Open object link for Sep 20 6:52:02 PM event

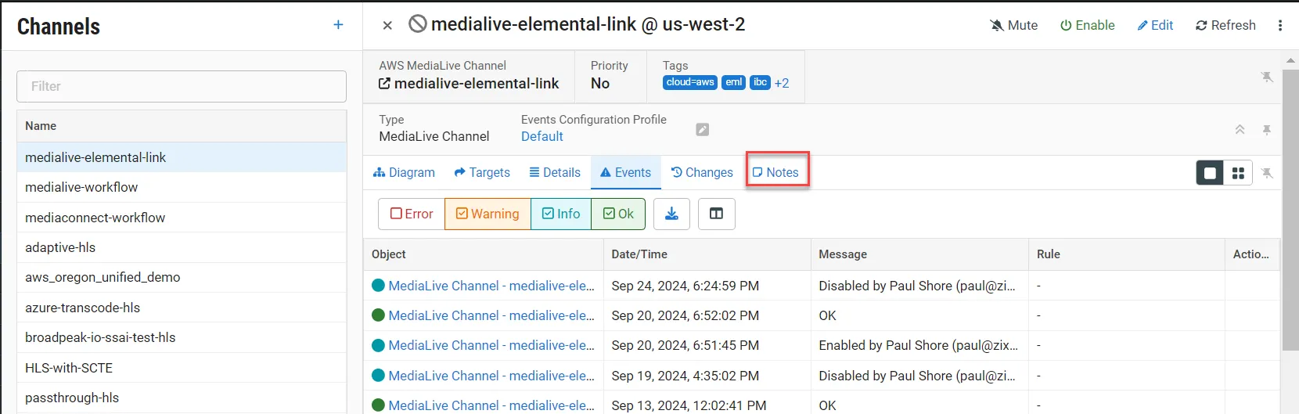[x=491, y=315]
